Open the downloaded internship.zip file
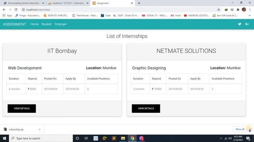Viewport: 254px width, 142px height. (16, 129)
